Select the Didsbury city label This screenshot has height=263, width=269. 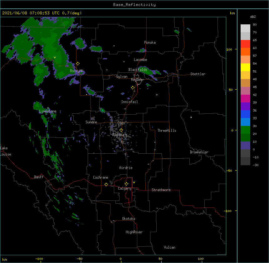(x=120, y=135)
